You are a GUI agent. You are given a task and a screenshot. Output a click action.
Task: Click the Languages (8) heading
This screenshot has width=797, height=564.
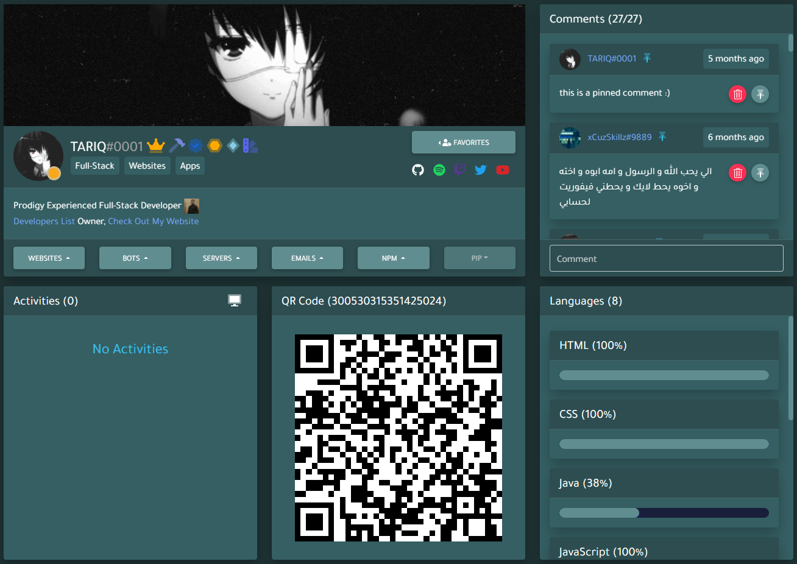click(586, 301)
